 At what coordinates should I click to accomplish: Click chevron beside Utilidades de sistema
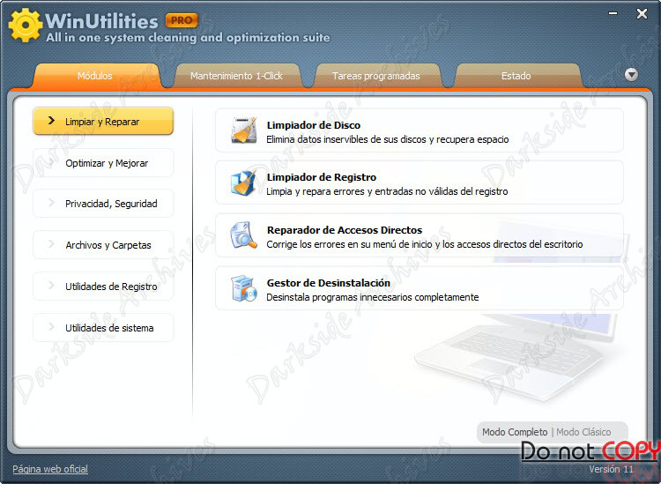(51, 327)
